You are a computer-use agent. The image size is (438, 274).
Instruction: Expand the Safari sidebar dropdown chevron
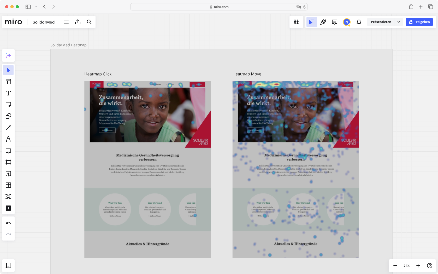tap(36, 7)
